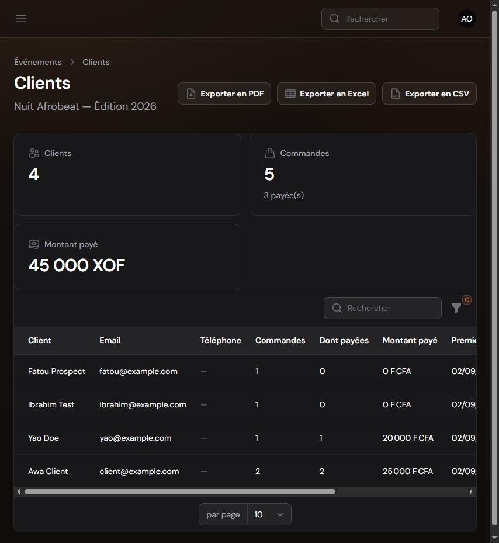This screenshot has height=543, width=499.
Task: Go to Événements breadcrumb
Action: (x=38, y=62)
